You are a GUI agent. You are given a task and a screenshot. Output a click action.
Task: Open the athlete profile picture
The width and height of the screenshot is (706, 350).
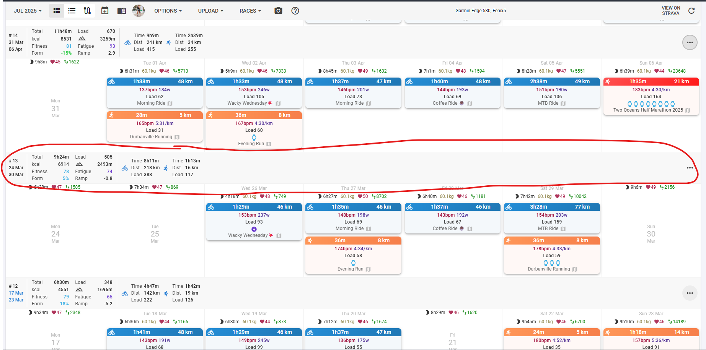(x=139, y=11)
